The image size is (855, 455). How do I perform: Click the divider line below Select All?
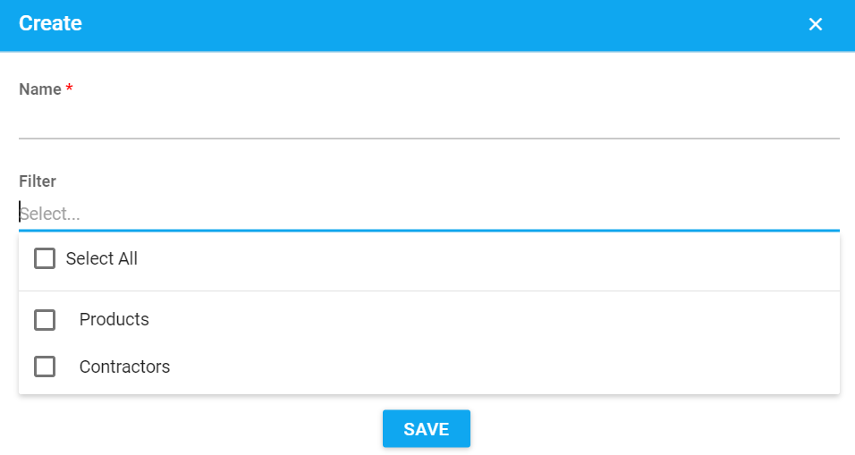click(x=428, y=291)
